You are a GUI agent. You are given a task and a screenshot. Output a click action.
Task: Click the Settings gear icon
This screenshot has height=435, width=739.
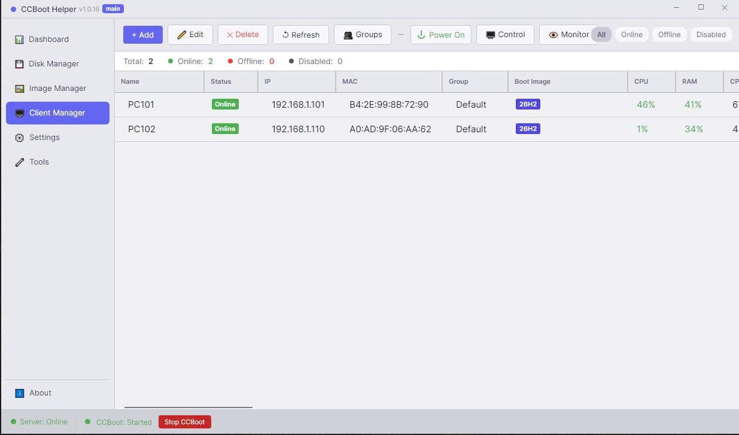coord(19,138)
